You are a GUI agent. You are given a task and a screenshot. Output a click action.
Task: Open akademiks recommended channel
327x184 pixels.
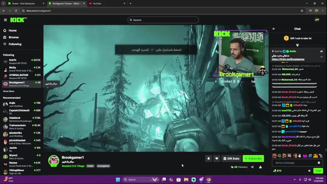22,134
